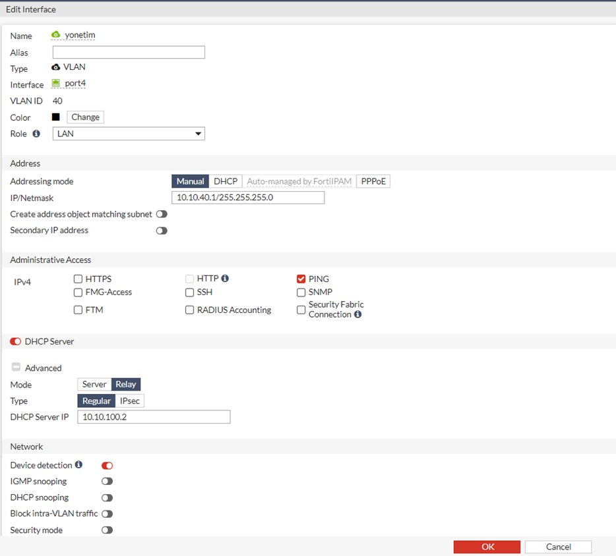
Task: Select Server mode for DHCP
Action: (x=94, y=384)
